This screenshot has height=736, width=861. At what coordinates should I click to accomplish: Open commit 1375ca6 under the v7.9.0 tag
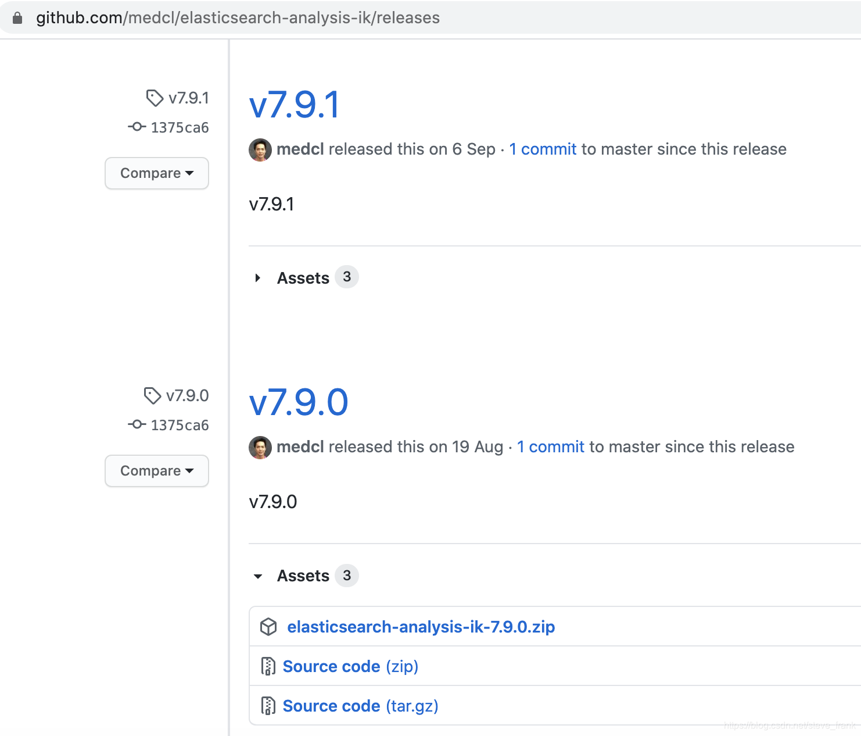tap(180, 425)
